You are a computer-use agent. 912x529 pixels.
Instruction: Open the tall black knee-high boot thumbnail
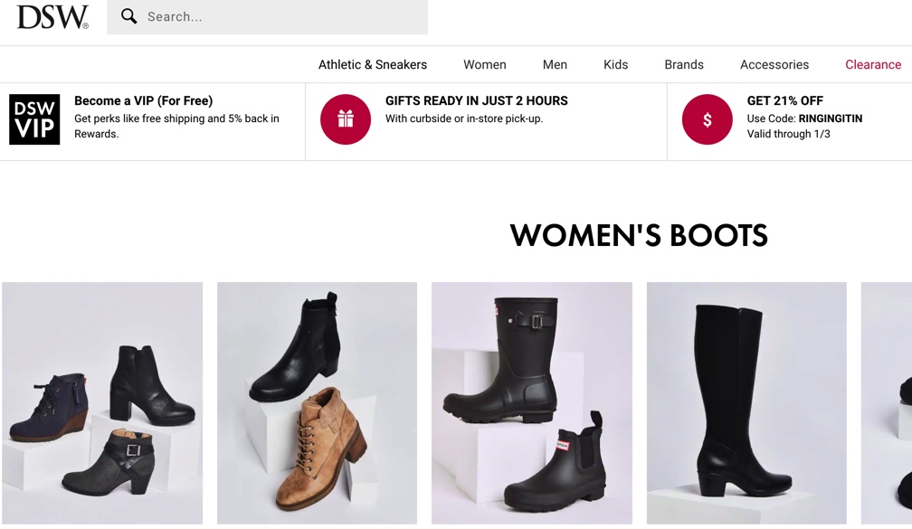(746, 403)
